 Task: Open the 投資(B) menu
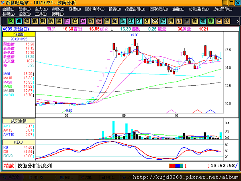[x=115, y=9]
